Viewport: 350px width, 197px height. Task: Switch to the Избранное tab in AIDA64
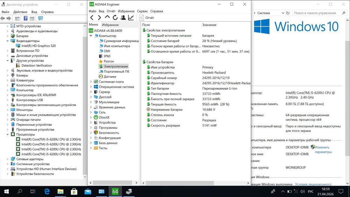coord(110,25)
